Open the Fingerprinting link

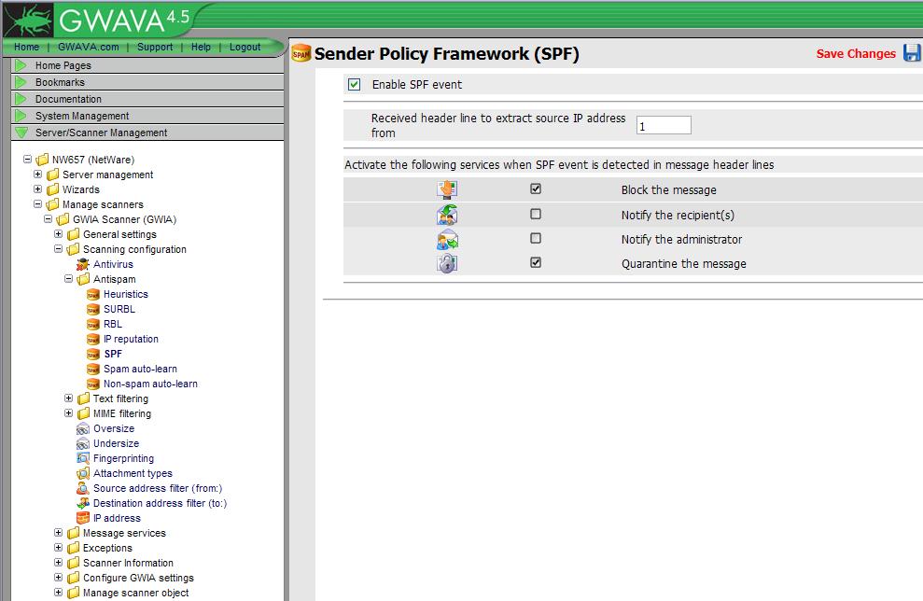(123, 458)
